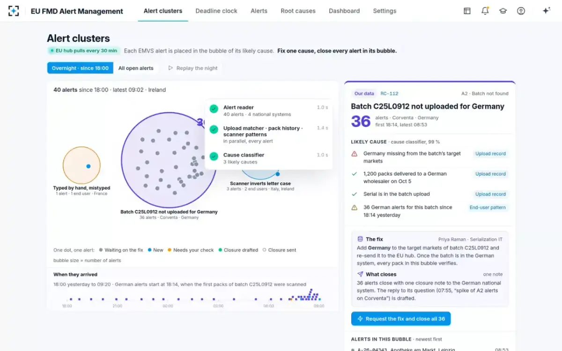The image size is (562, 351).
Task: Select the Scanner inverts letter case bubble
Action: coord(260,174)
